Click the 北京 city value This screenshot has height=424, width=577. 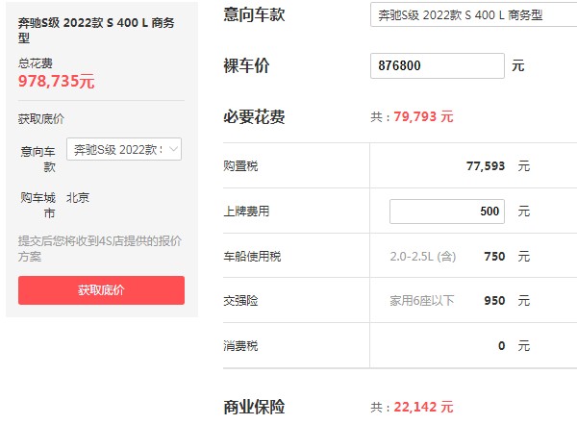point(78,198)
